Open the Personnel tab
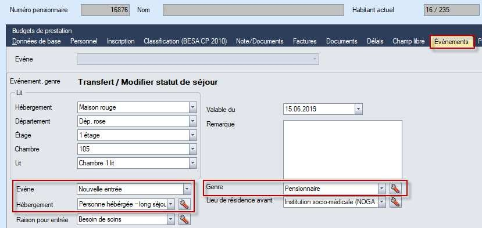Image resolution: width=482 pixels, height=228 pixels. click(84, 41)
